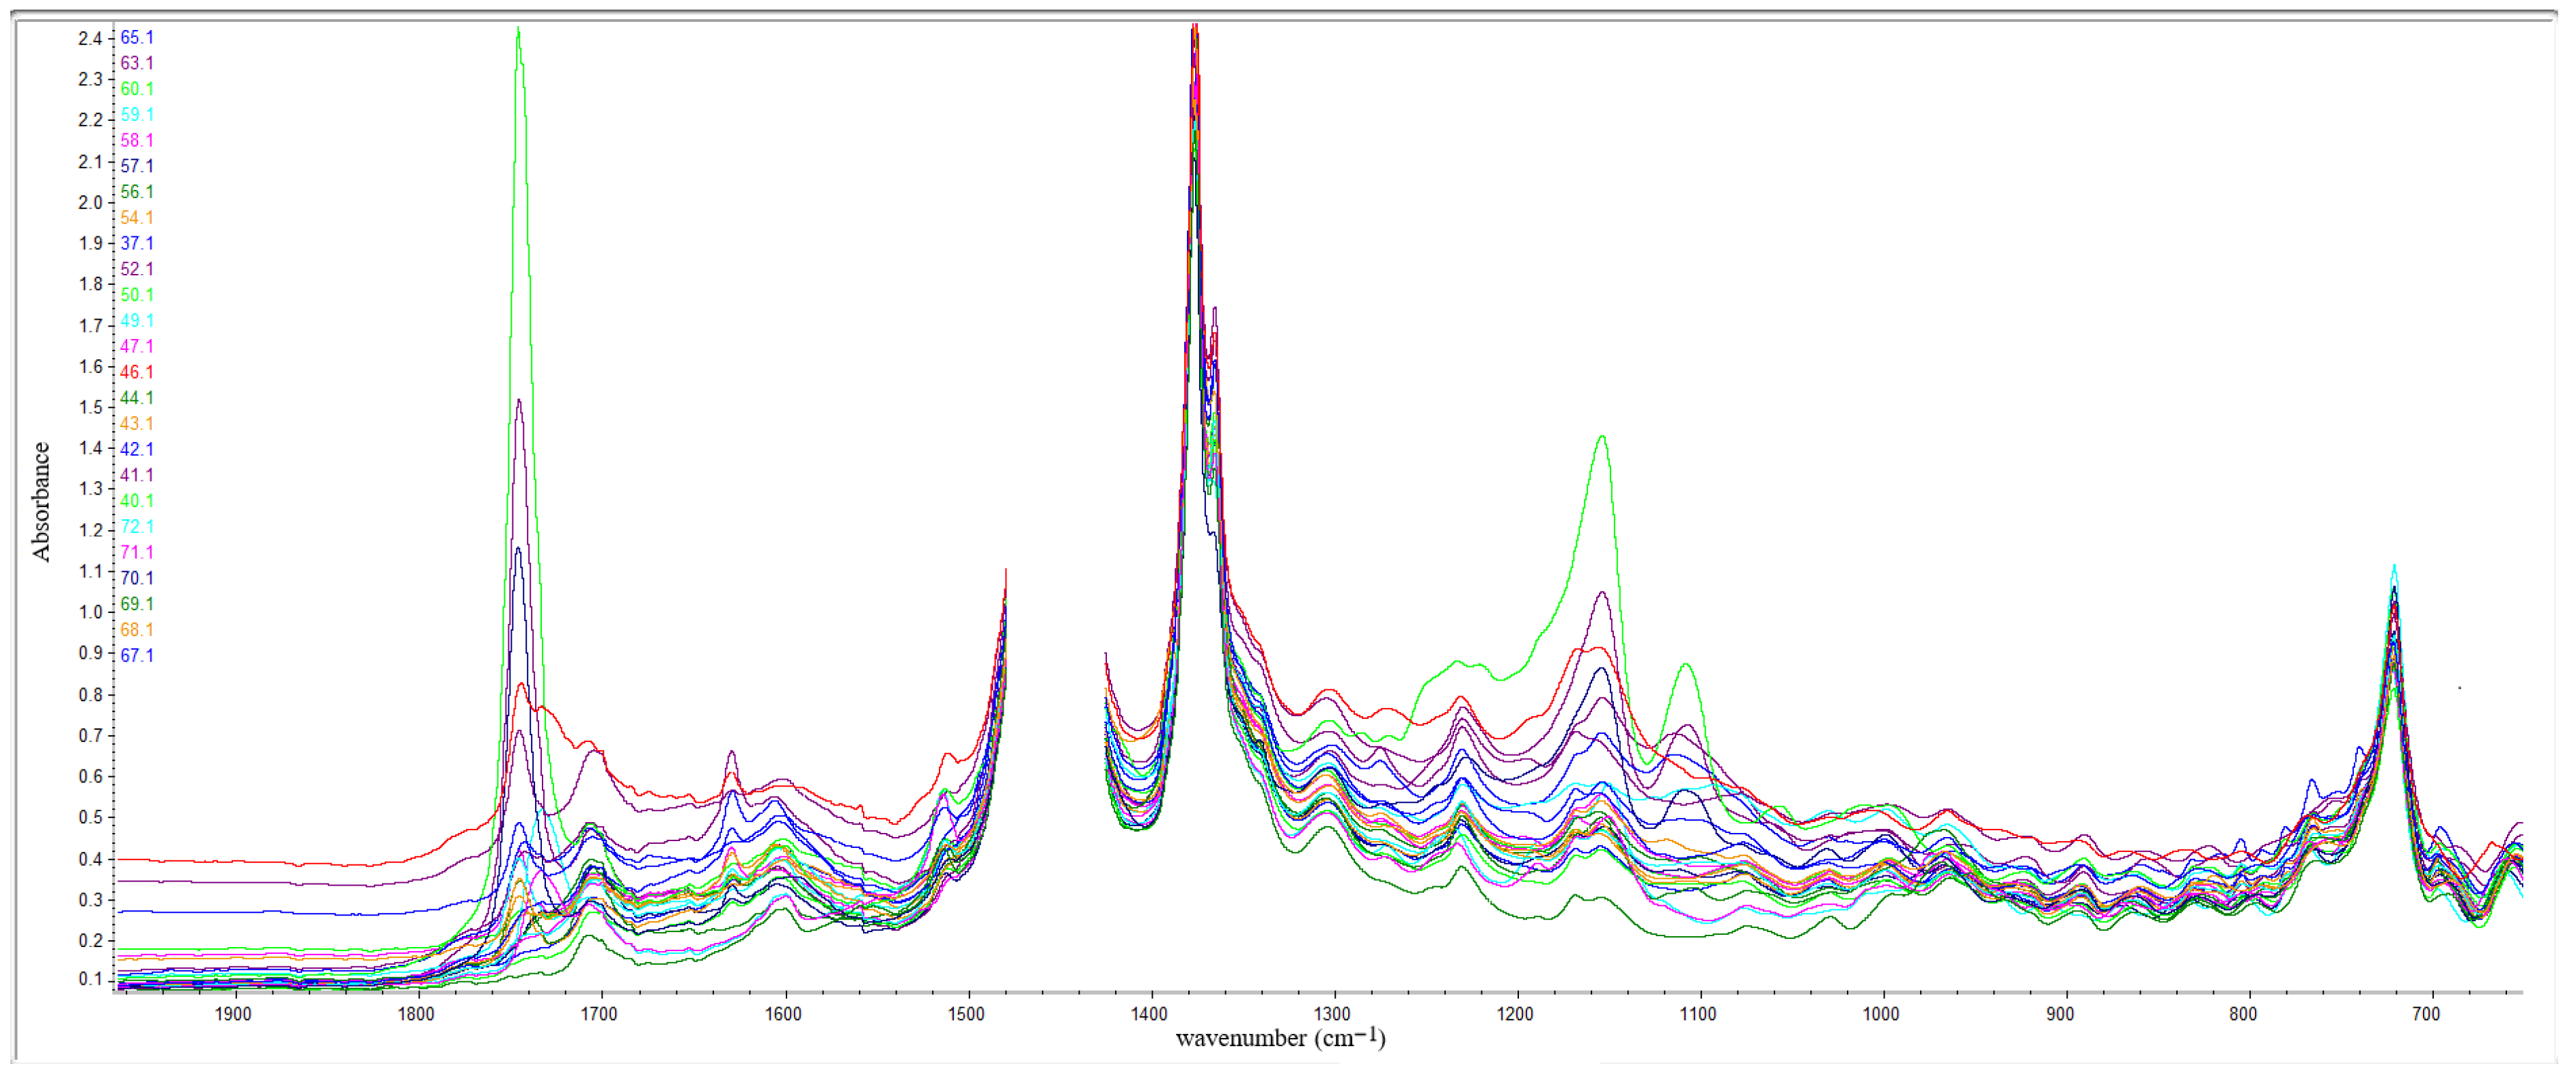Viewport: 2576px width, 1081px height.
Task: Click the 65.1 legend entry
Action: coord(137,38)
